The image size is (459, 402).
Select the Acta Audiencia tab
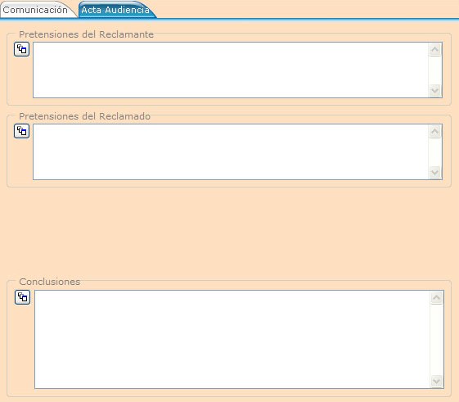115,10
